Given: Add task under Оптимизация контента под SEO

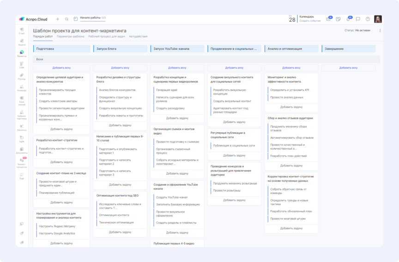Looking at the screenshot, I should (120, 232).
